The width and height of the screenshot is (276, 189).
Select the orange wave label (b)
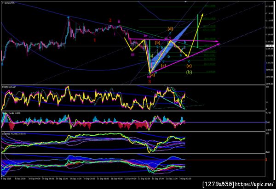click(x=157, y=43)
